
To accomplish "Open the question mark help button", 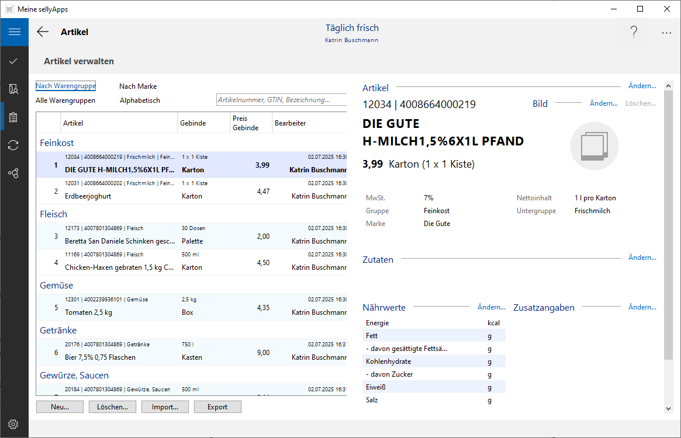I will (634, 33).
